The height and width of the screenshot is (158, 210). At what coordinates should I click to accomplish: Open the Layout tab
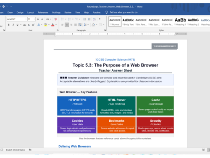(30, 13)
